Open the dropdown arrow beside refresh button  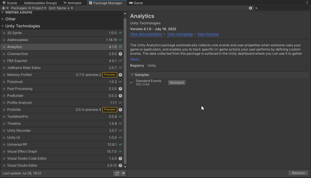coord(123,174)
